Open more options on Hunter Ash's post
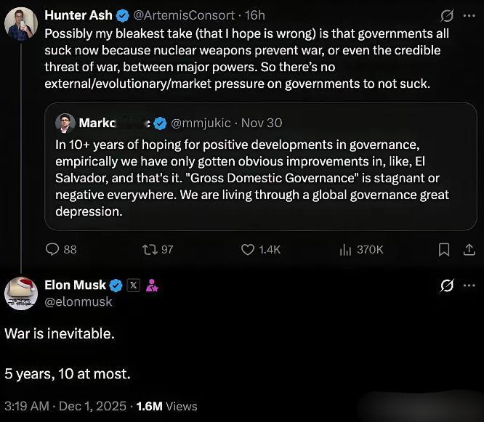Image resolution: width=484 pixels, height=422 pixels. tap(469, 15)
